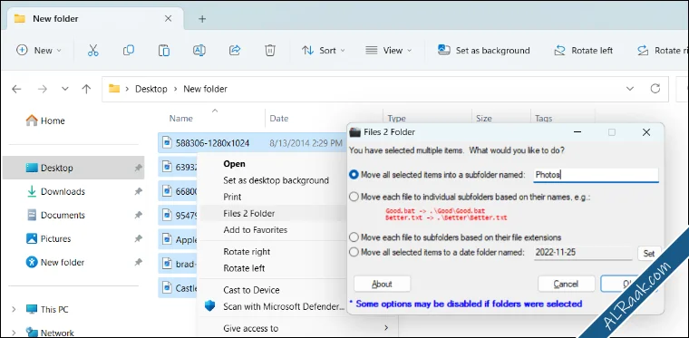This screenshot has width=689, height=338.
Task: Click the Downloads arrow icon in sidebar
Action: (x=32, y=191)
